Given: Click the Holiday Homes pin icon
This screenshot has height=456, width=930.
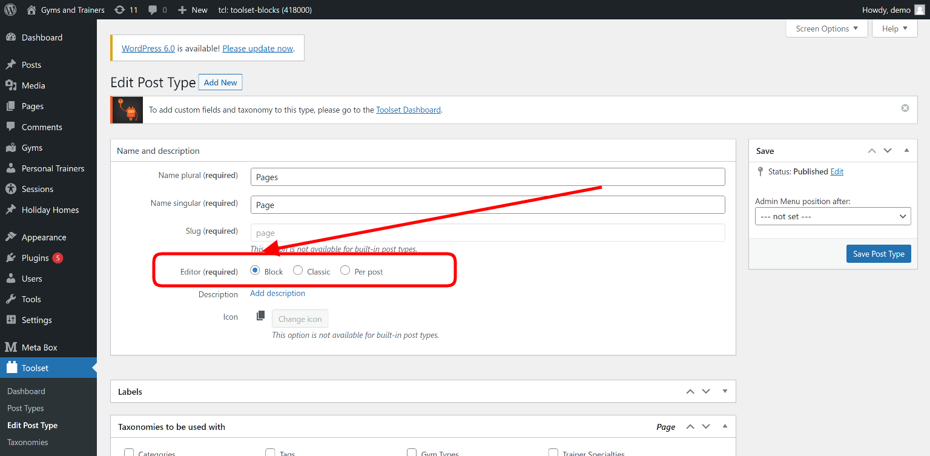Looking at the screenshot, I should [11, 210].
